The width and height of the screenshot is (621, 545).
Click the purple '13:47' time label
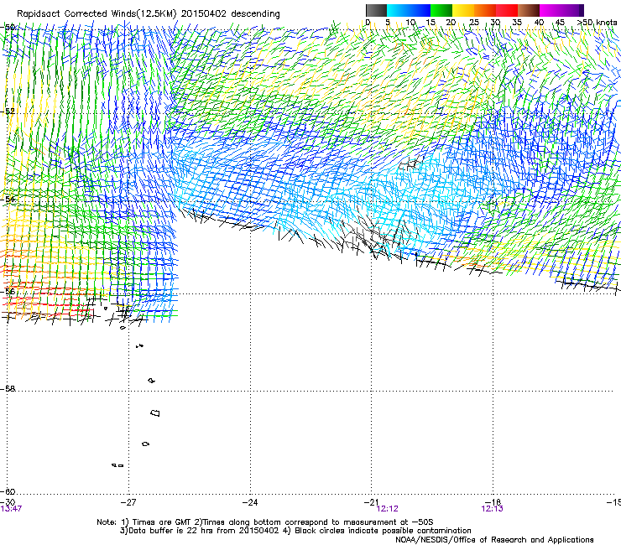point(11,509)
